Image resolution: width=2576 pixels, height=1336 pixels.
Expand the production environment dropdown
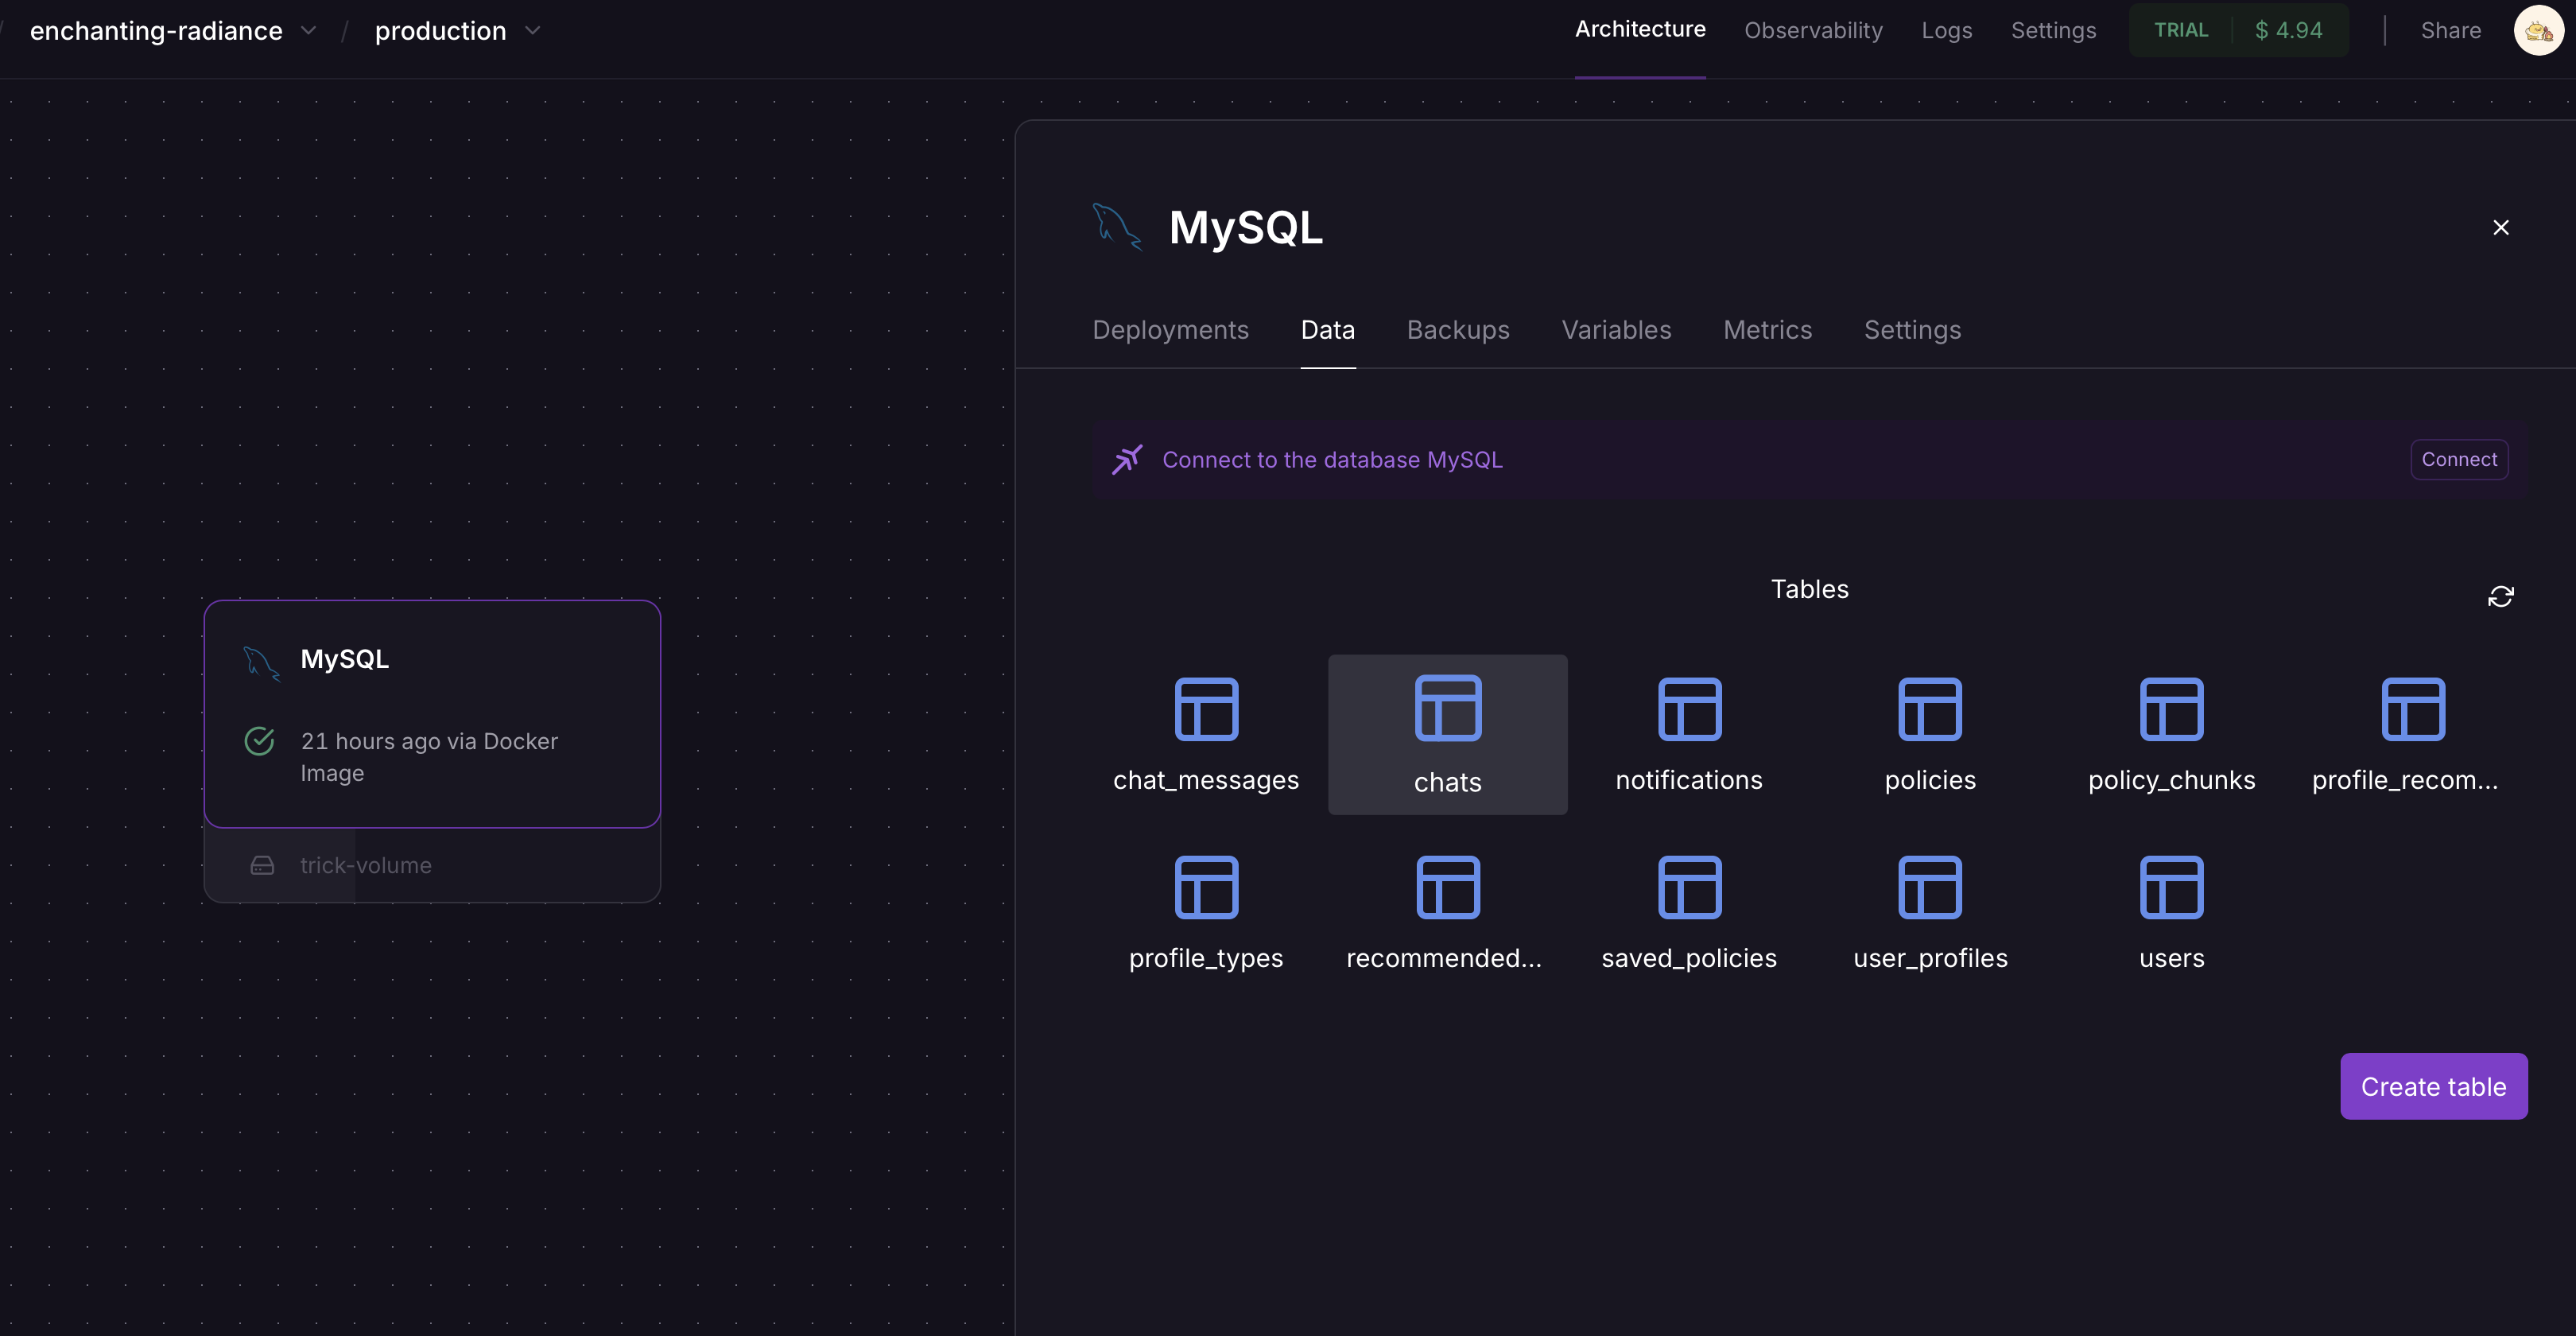(x=533, y=31)
